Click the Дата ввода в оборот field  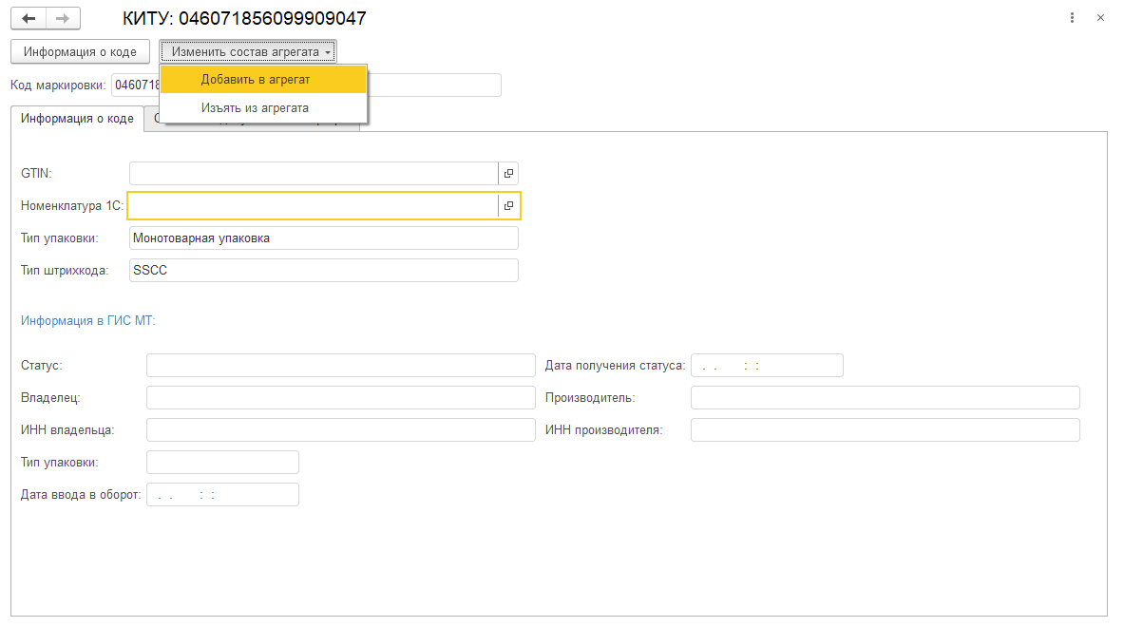[222, 494]
